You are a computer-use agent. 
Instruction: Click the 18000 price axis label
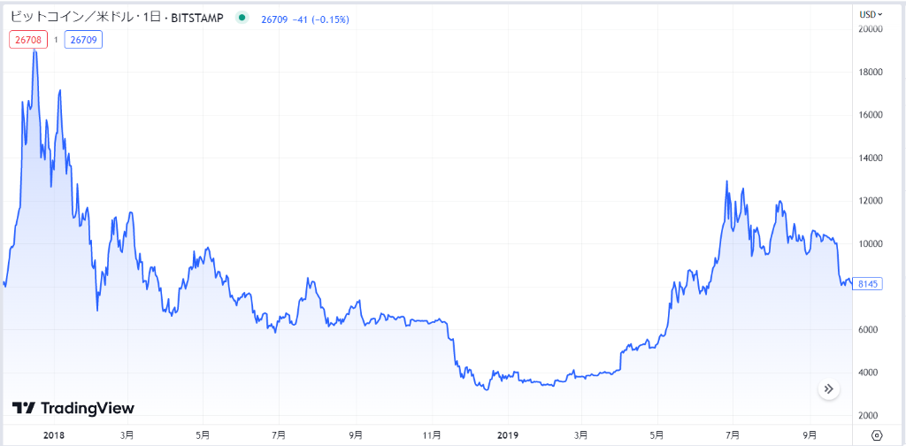871,73
